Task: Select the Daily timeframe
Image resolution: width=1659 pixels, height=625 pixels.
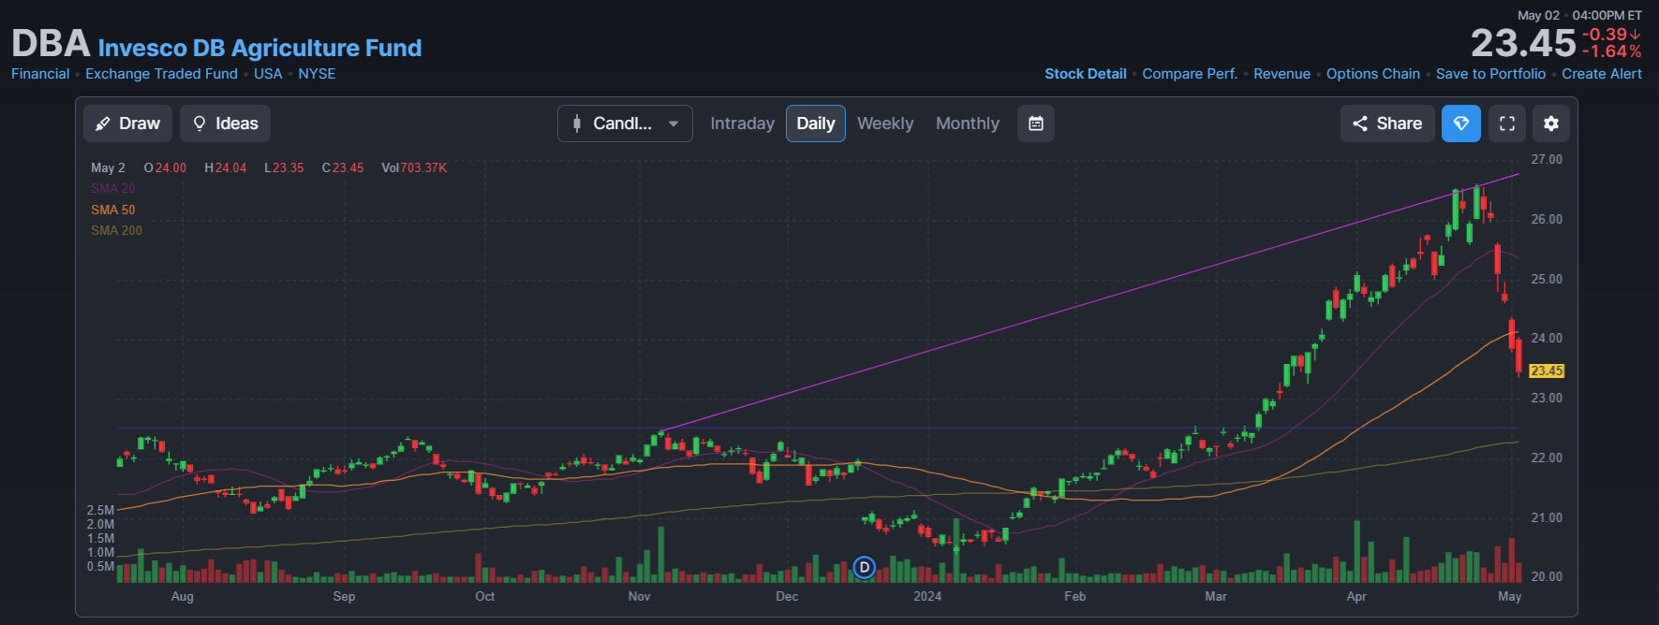Action: 815,124
